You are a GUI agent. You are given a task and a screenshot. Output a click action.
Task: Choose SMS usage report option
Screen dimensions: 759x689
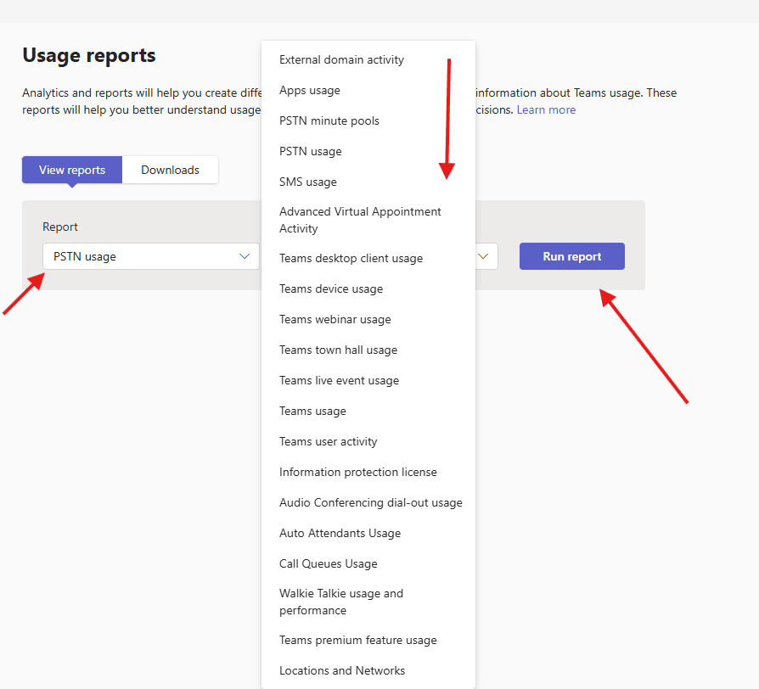click(308, 182)
